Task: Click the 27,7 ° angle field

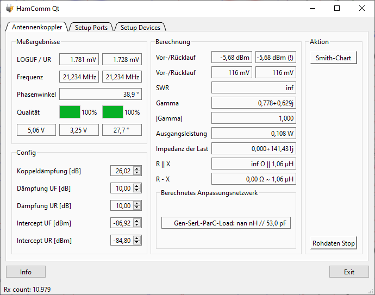Action: (122, 130)
